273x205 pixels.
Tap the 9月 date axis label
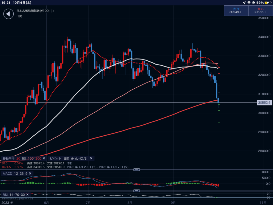click(173, 202)
